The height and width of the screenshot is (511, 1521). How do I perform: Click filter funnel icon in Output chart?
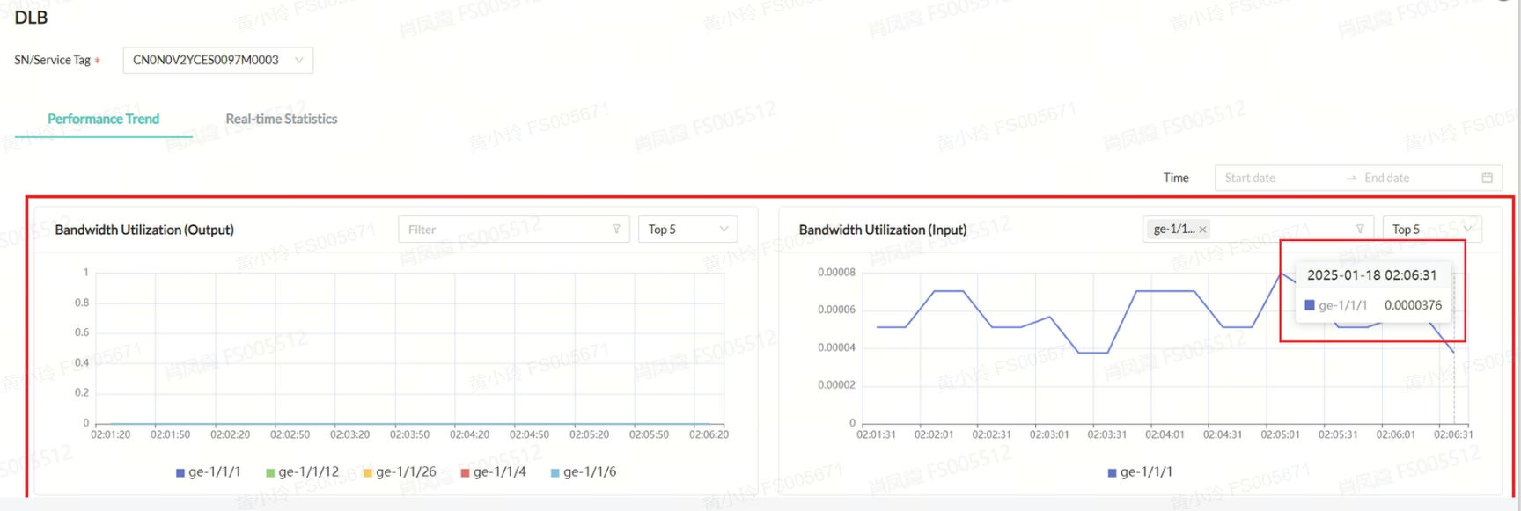pyautogui.click(x=616, y=230)
